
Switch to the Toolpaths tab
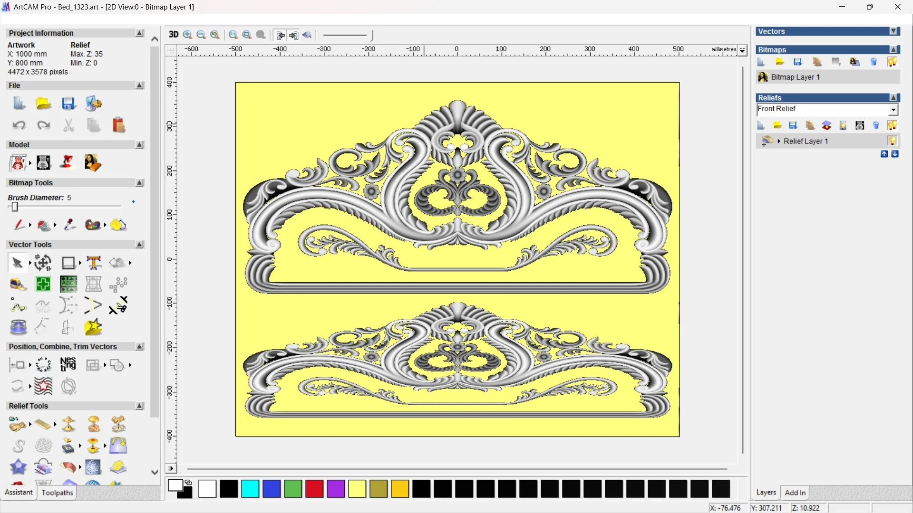pos(57,493)
